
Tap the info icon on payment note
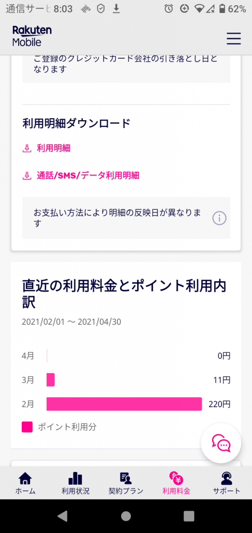[219, 218]
